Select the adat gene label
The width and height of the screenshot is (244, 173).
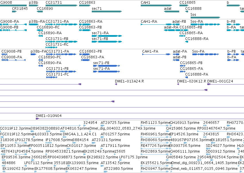[168, 8]
